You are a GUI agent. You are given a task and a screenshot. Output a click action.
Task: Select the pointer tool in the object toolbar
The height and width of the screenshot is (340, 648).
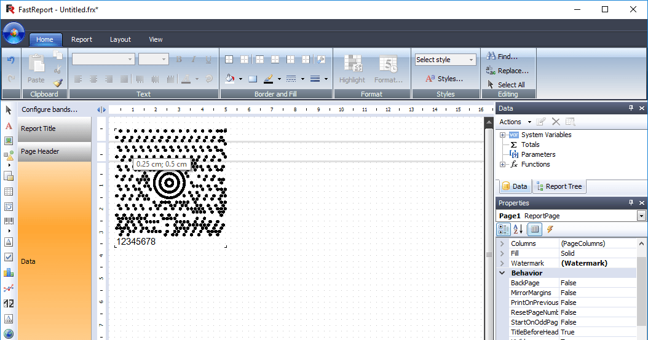point(8,110)
